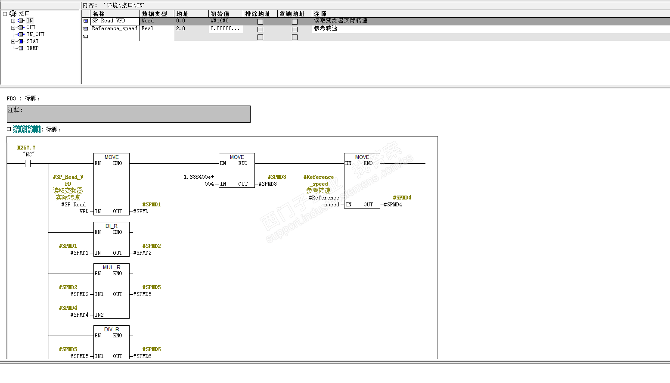Select TEMP in the interface tree
Image resolution: width=670 pixels, height=383 pixels.
[x=33, y=48]
